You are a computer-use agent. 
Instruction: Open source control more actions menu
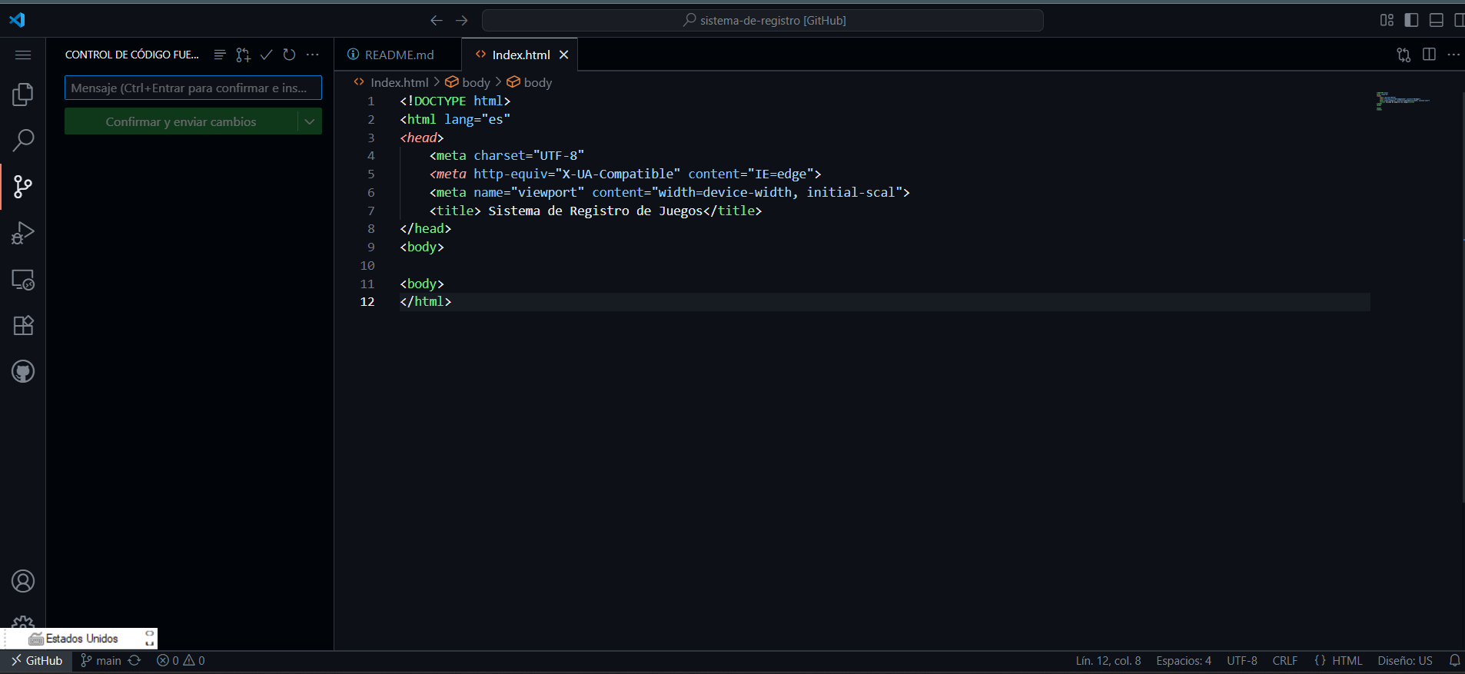click(x=312, y=55)
